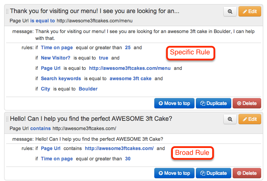This screenshot has height=181, width=267.
Task: Click the awesome3ftcakes.com/menu rule URL
Action: point(130,68)
